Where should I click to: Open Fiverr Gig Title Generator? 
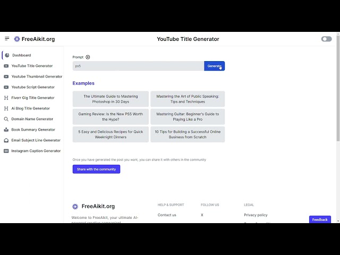click(x=32, y=98)
